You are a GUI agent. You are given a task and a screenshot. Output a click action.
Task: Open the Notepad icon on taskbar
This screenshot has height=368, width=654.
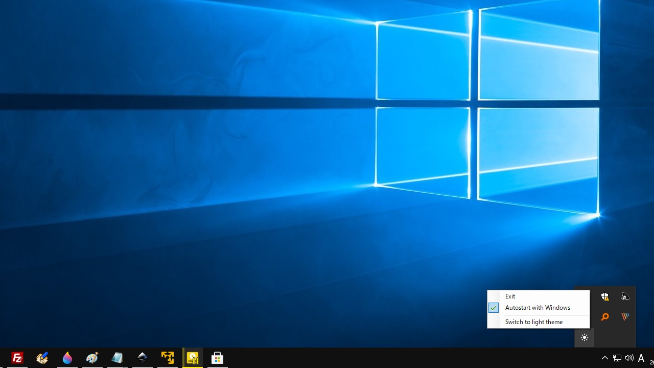117,358
